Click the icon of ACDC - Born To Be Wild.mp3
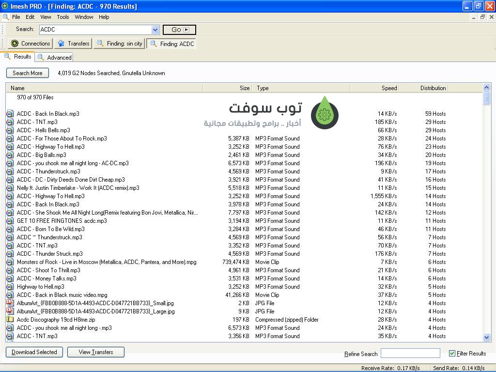The width and height of the screenshot is (496, 372). [x=10, y=229]
